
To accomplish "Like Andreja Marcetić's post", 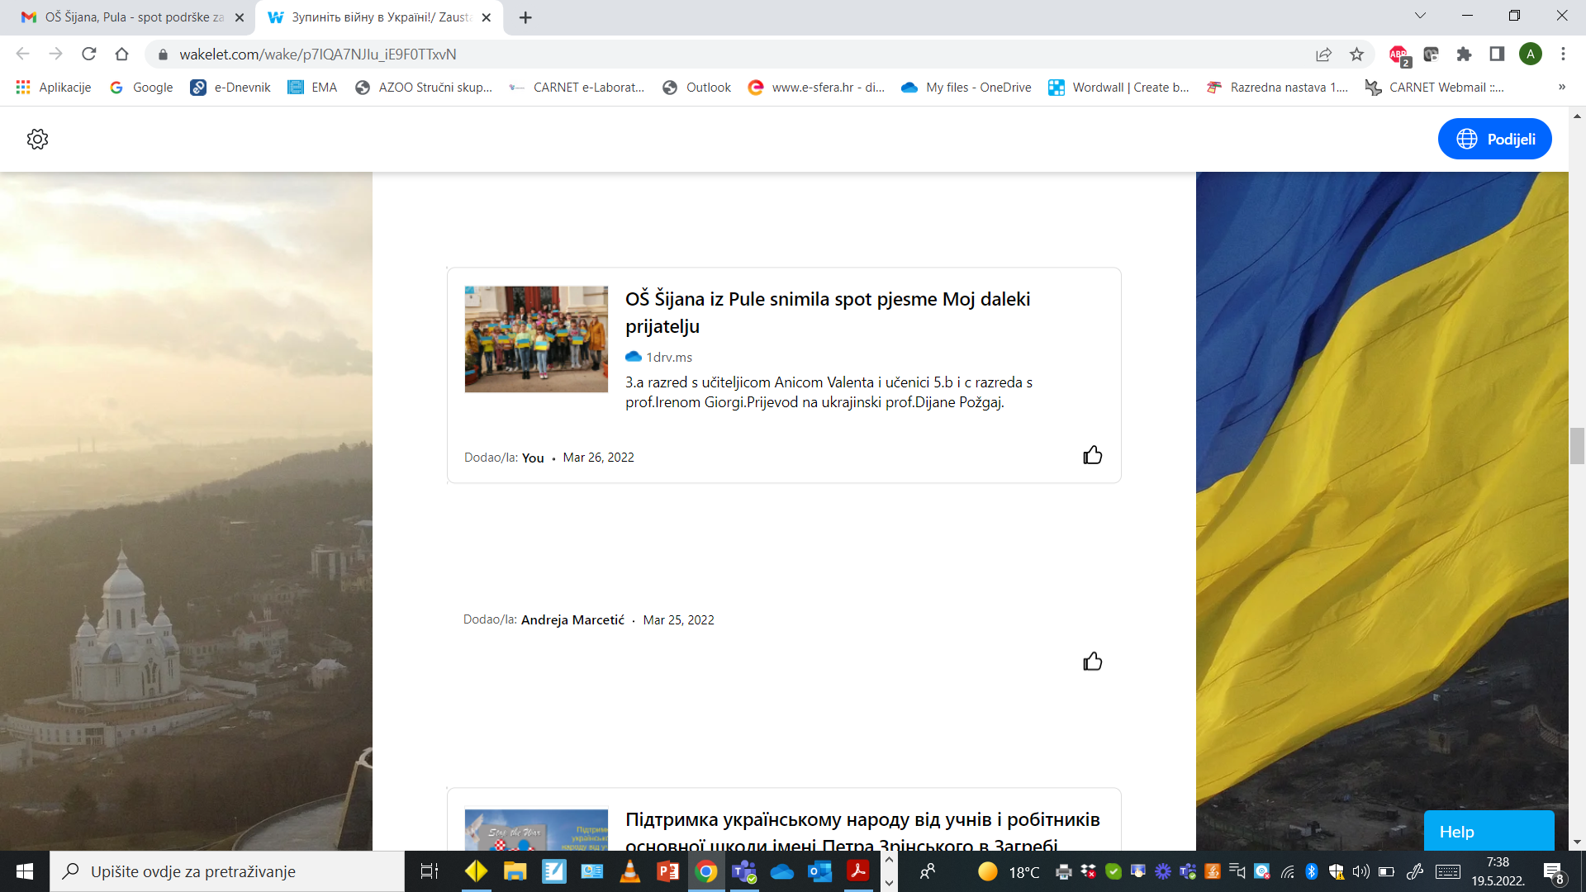I will (1092, 662).
